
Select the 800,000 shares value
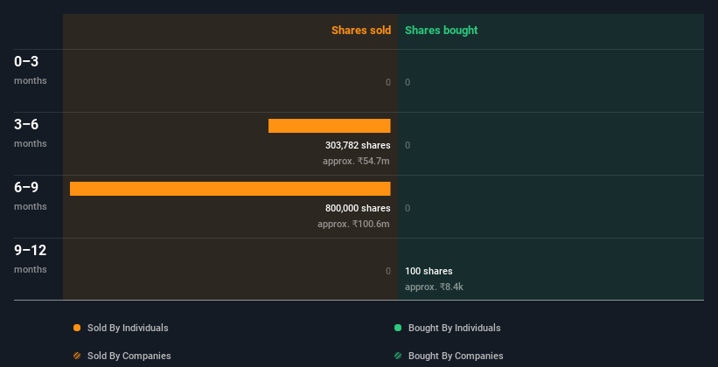click(x=358, y=208)
